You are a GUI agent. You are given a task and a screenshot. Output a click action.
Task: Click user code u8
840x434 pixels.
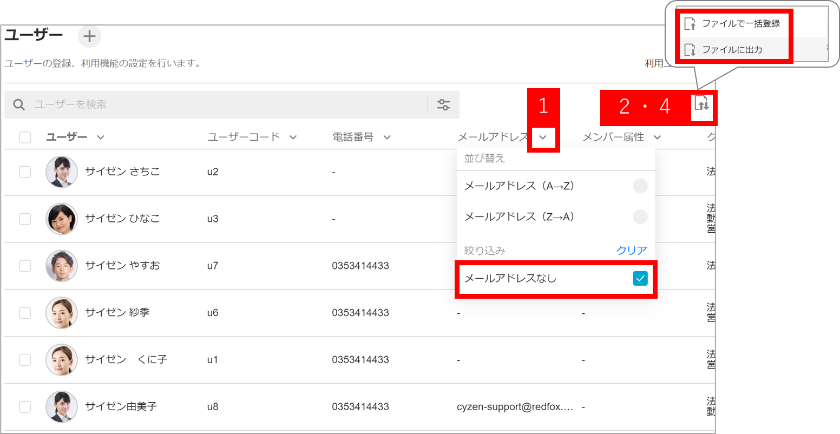coord(213,407)
